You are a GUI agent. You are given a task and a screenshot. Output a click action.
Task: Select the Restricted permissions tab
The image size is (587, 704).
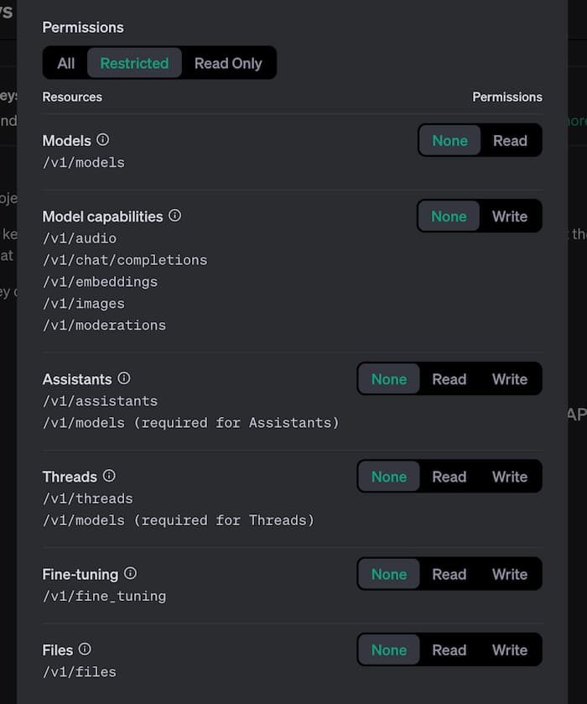click(134, 63)
